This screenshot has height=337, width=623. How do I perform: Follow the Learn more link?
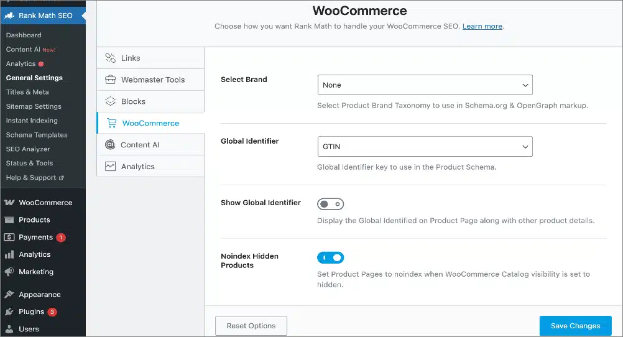[x=482, y=26]
